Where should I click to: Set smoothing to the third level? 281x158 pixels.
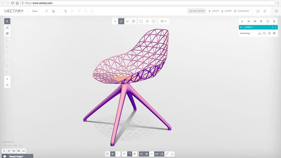pos(270,33)
